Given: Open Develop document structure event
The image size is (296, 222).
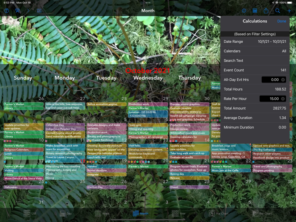Looking at the screenshot, I should [107, 146].
